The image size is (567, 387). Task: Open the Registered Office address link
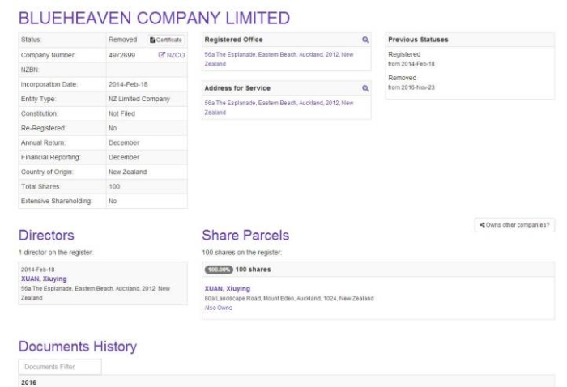coord(279,59)
